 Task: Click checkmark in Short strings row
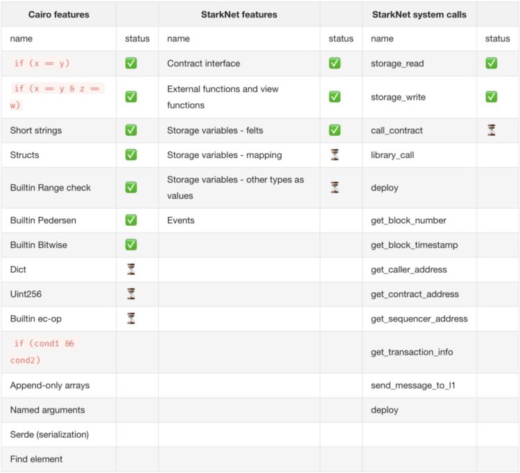(131, 130)
